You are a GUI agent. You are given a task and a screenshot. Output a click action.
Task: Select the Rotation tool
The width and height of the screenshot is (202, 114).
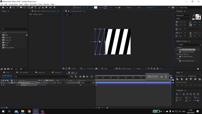18,8
